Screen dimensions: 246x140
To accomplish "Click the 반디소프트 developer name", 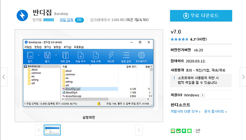I will pos(180,104).
